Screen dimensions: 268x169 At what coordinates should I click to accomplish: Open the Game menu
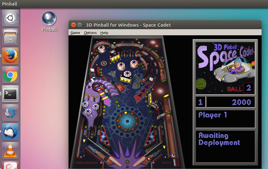click(x=75, y=33)
